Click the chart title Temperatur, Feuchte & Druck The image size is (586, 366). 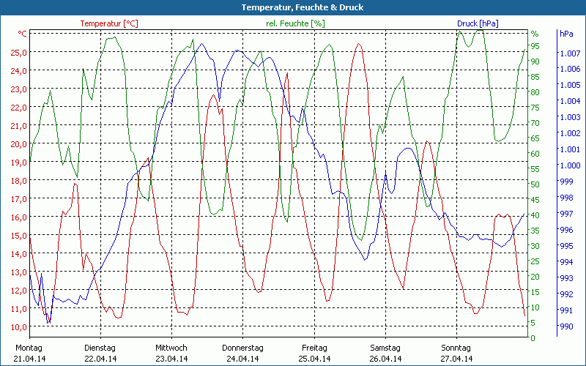[x=292, y=7]
